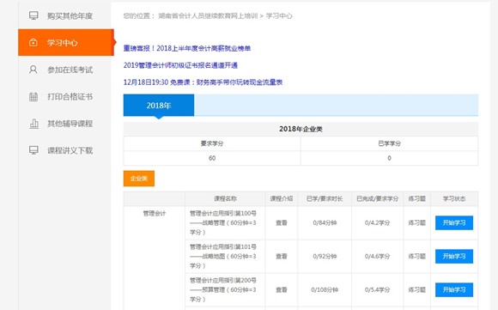Open 练习题 for 第100号 战略管理 course
This screenshot has width=498, height=310.
[417, 223]
